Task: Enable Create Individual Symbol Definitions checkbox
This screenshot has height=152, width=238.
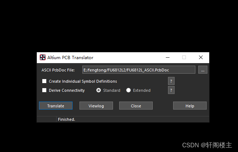Action: 44,81
